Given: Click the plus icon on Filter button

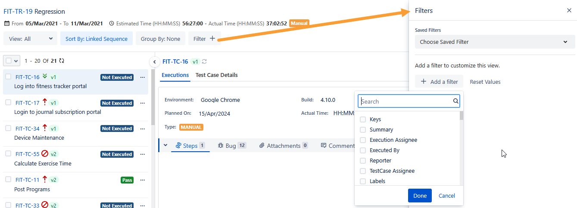Looking at the screenshot, I should point(212,39).
